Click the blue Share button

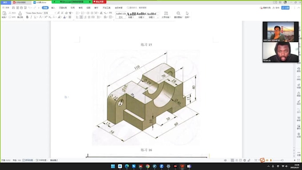(x=285, y=8)
